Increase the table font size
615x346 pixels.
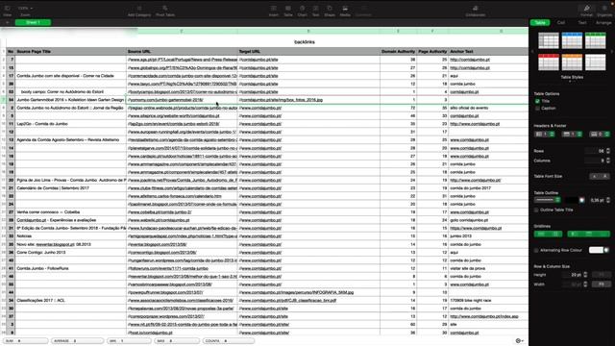604,176
